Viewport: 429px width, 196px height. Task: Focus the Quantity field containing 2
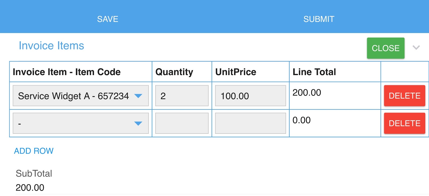click(182, 96)
